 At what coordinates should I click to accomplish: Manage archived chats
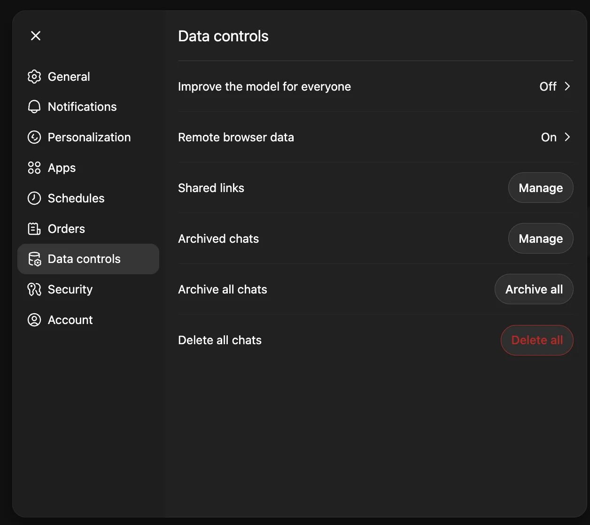541,239
